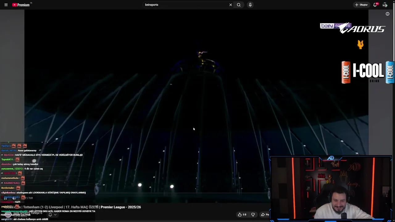The height and width of the screenshot is (222, 395).
Task: Select chat username ToprakK11
Action: pyautogui.click(x=7, y=159)
